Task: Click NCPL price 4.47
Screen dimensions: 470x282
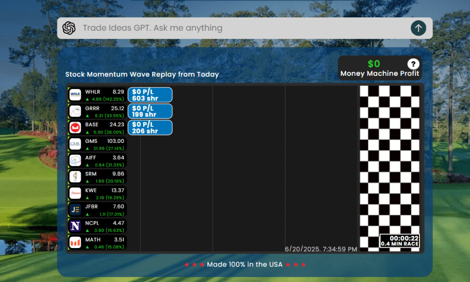Action: click(x=118, y=223)
